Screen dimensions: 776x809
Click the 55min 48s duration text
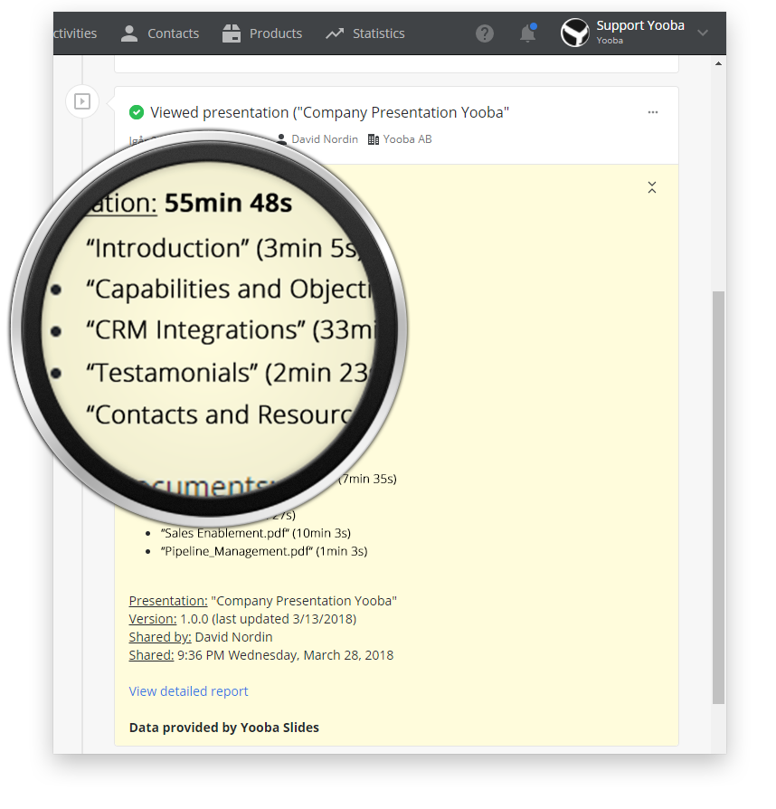[x=228, y=203]
